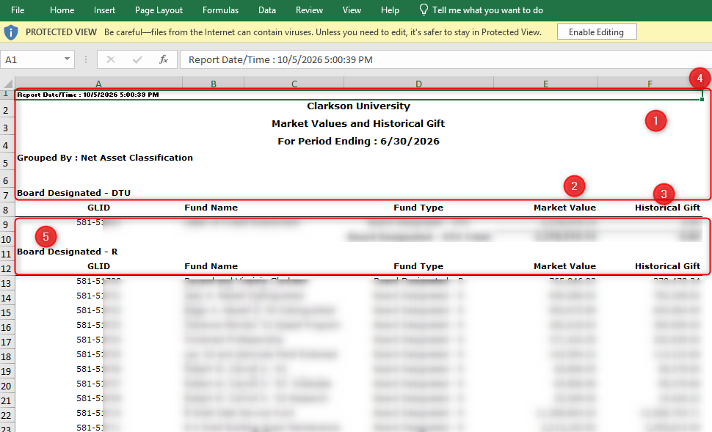Image resolution: width=712 pixels, height=432 pixels.
Task: Click the formula bar with Report Date/Time
Action: [x=446, y=59]
